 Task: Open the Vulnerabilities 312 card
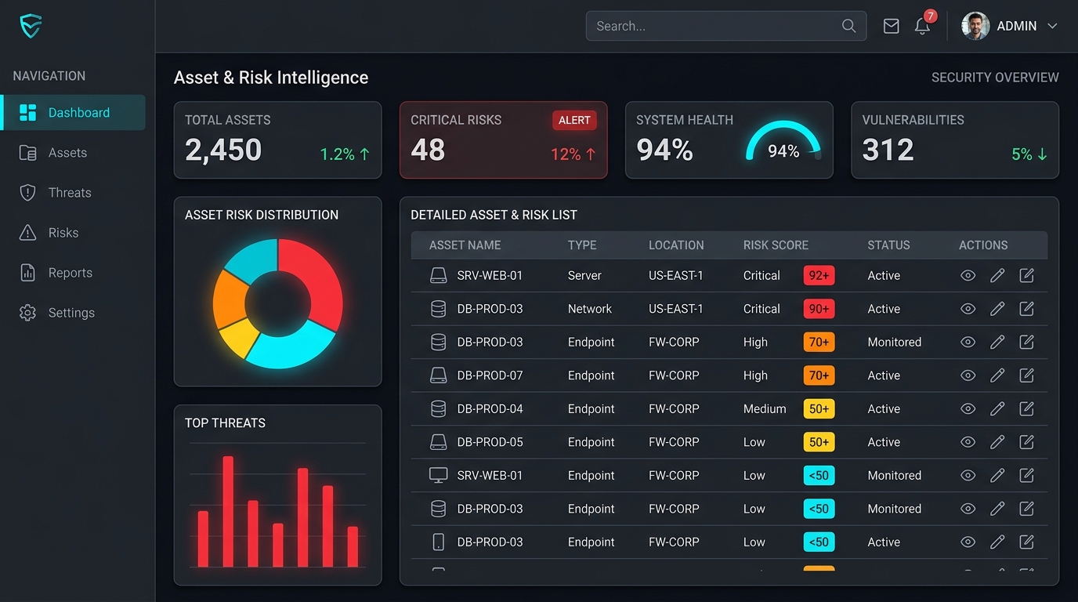coord(955,140)
